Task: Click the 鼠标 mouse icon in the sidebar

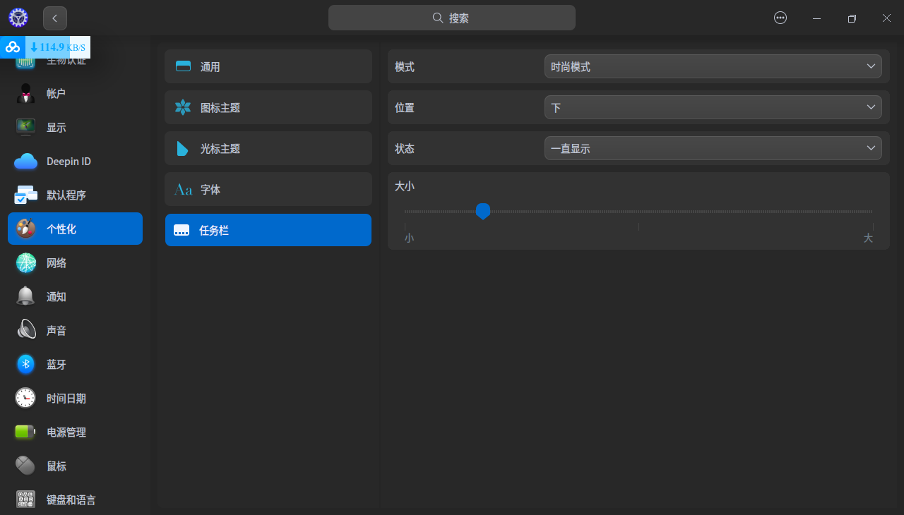Action: [x=25, y=466]
